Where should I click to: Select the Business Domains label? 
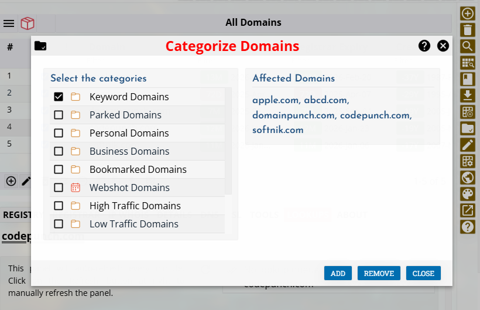pyautogui.click(x=129, y=151)
